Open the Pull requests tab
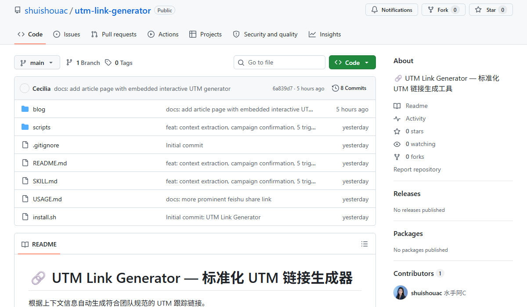Viewport: 527px width, 307px height. click(x=114, y=34)
